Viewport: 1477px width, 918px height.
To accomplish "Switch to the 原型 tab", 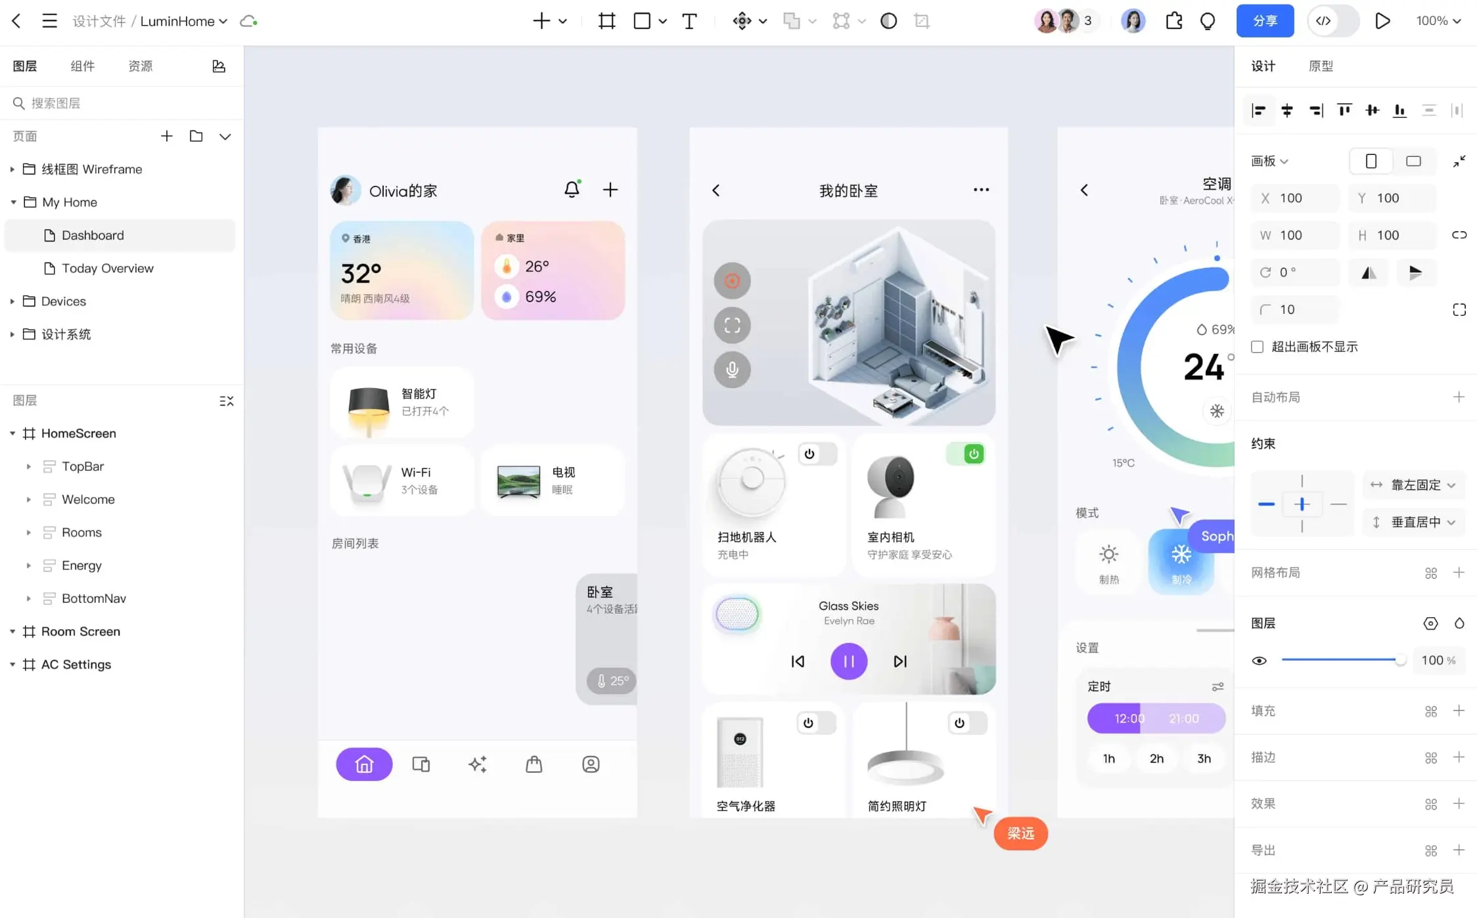I will click(x=1320, y=66).
